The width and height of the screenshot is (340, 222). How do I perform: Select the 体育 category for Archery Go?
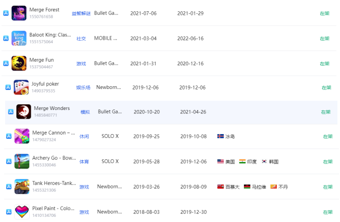[x=84, y=162]
